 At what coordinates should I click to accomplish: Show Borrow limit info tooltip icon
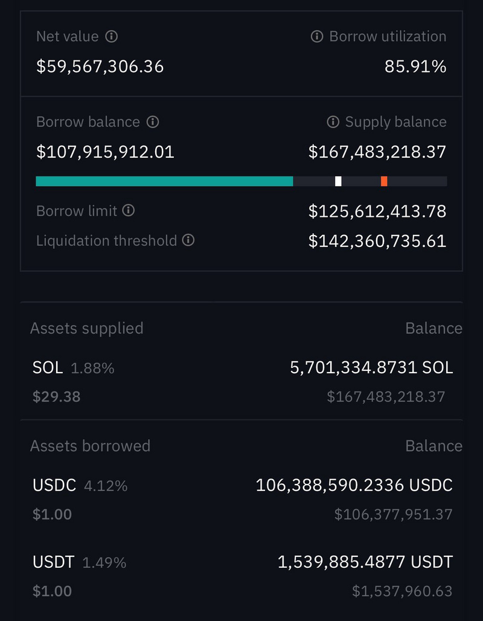click(x=128, y=210)
